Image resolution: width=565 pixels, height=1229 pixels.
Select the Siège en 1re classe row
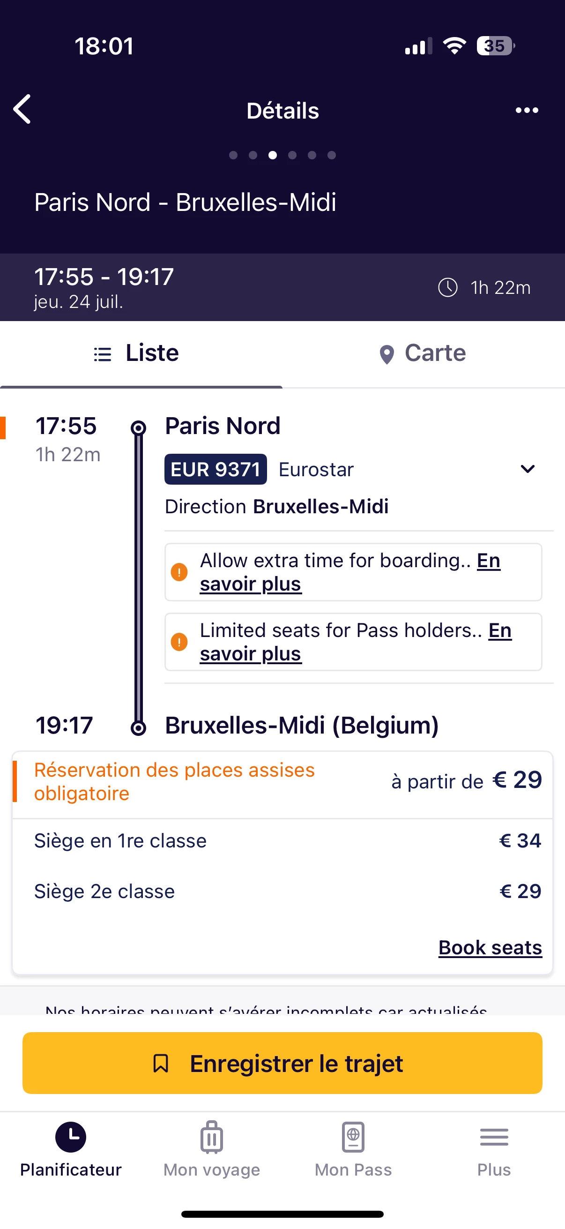282,840
